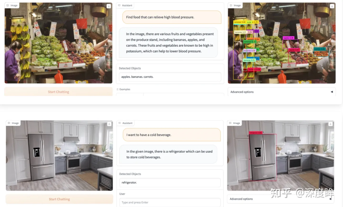Screen dimensions: 343x207
Task: Open the Examples section
Action: (125, 89)
